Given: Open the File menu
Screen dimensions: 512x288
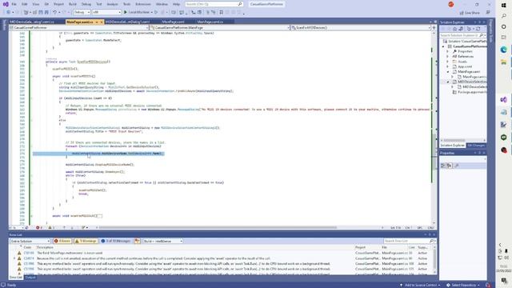Looking at the screenshot, I should click(14, 4).
